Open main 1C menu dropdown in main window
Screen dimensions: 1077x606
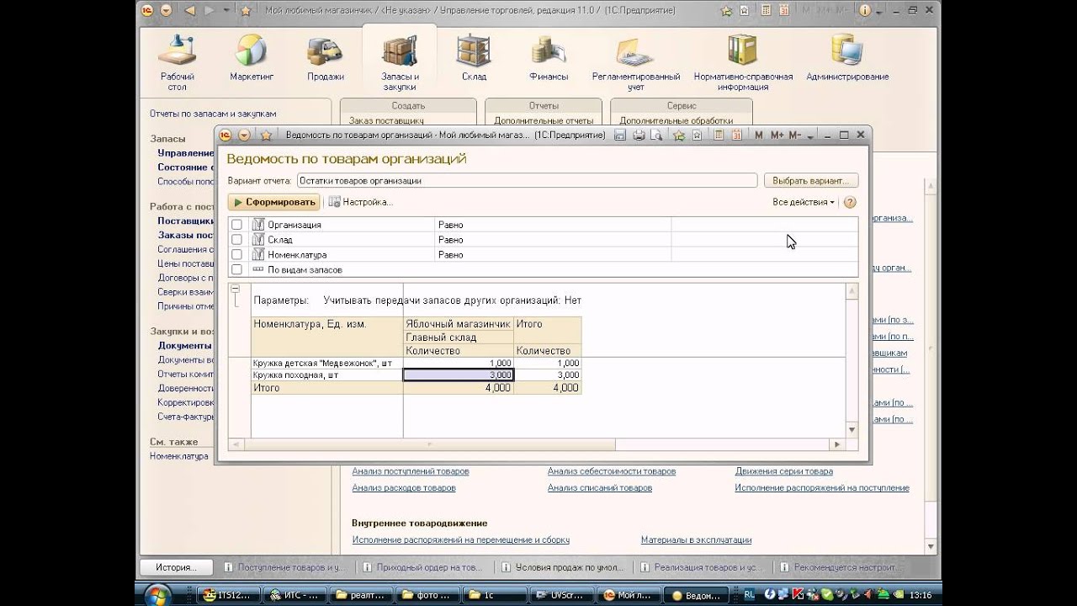click(x=166, y=10)
